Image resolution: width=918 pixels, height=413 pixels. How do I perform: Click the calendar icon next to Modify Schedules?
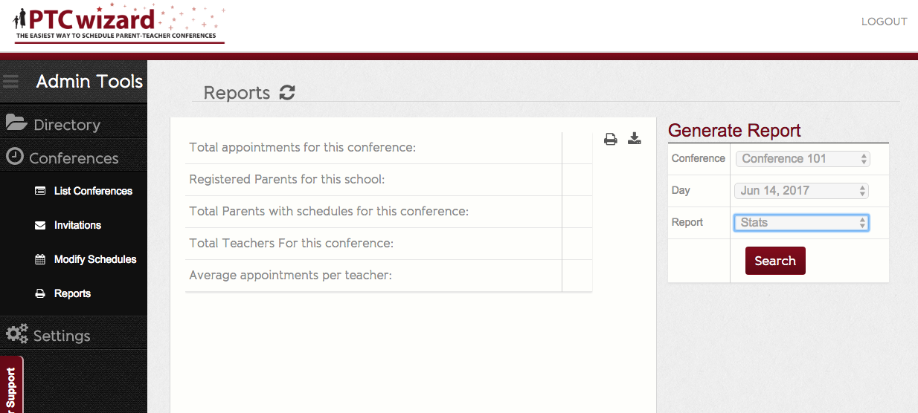click(x=40, y=259)
